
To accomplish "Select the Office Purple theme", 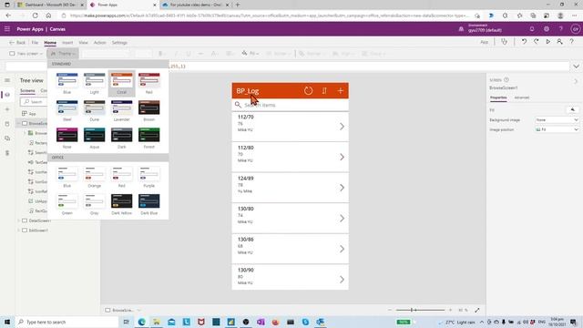I will click(149, 177).
